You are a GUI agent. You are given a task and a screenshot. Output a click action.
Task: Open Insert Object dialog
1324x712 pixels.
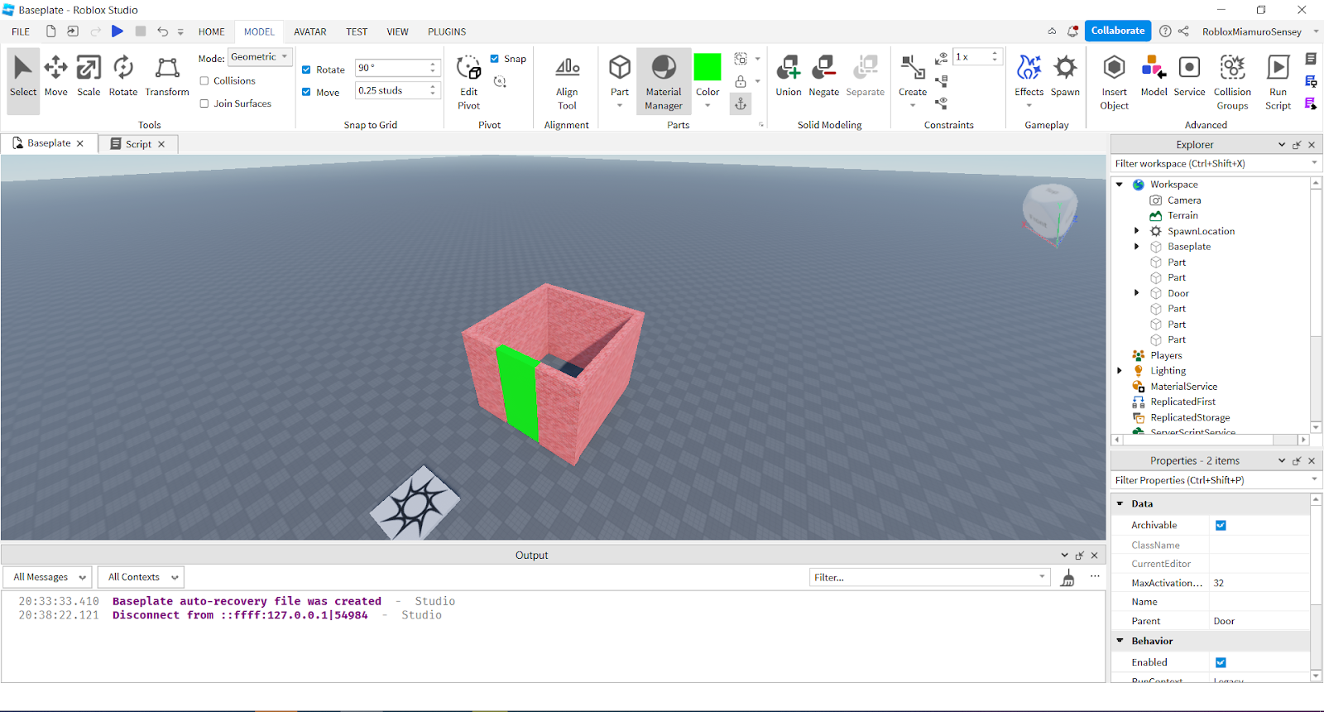tap(1115, 81)
